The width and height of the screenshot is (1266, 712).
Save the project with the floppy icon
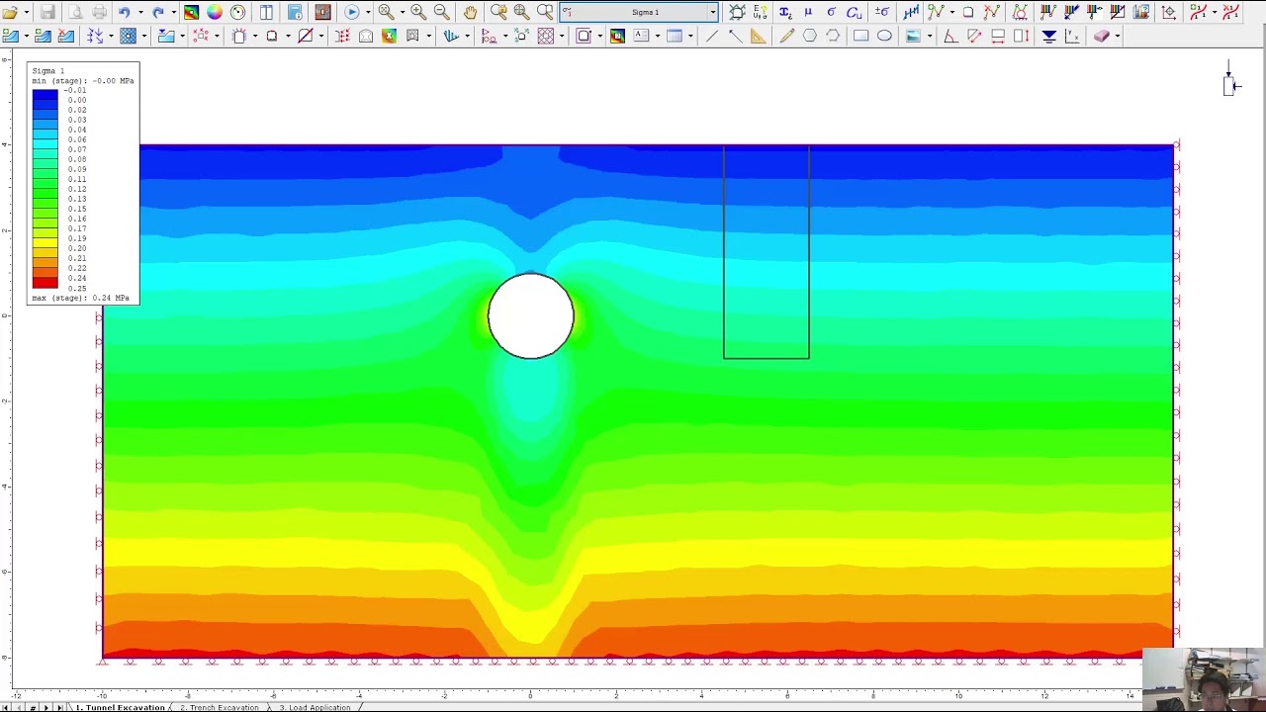47,12
